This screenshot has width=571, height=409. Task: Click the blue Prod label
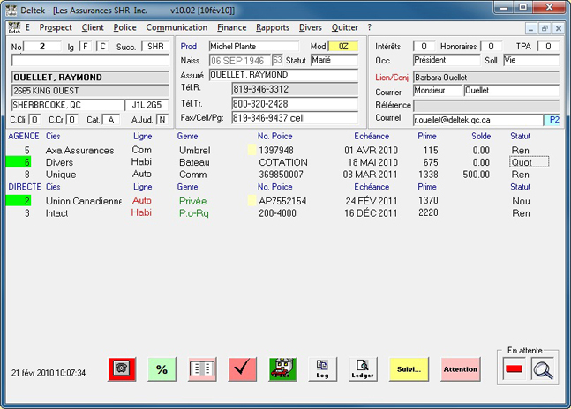click(188, 47)
